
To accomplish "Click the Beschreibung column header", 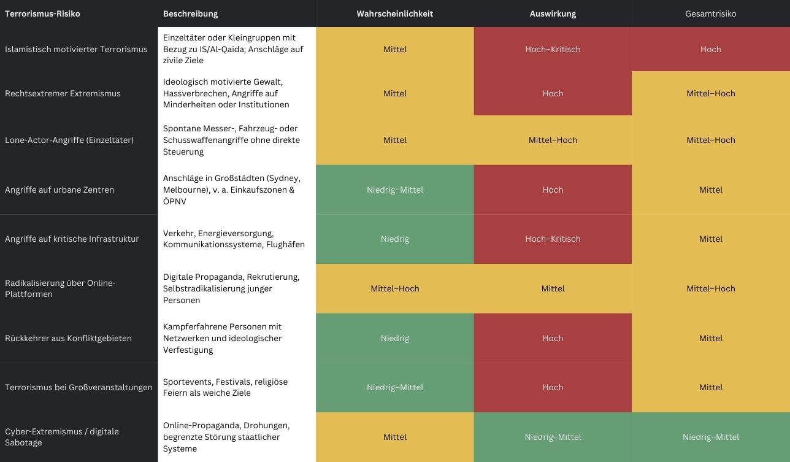I will coord(190,13).
